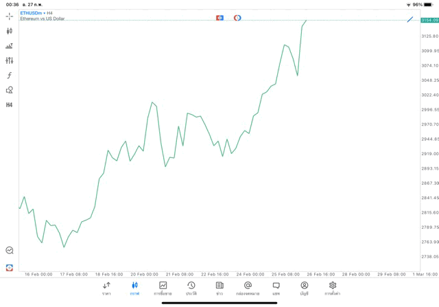Open the drawing objects shapes tool
The image size is (439, 307).
pos(10,90)
